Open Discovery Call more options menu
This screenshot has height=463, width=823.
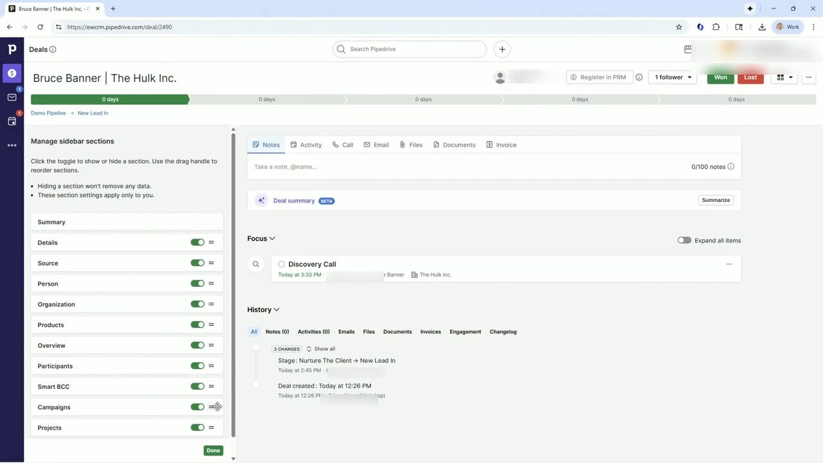coord(728,264)
